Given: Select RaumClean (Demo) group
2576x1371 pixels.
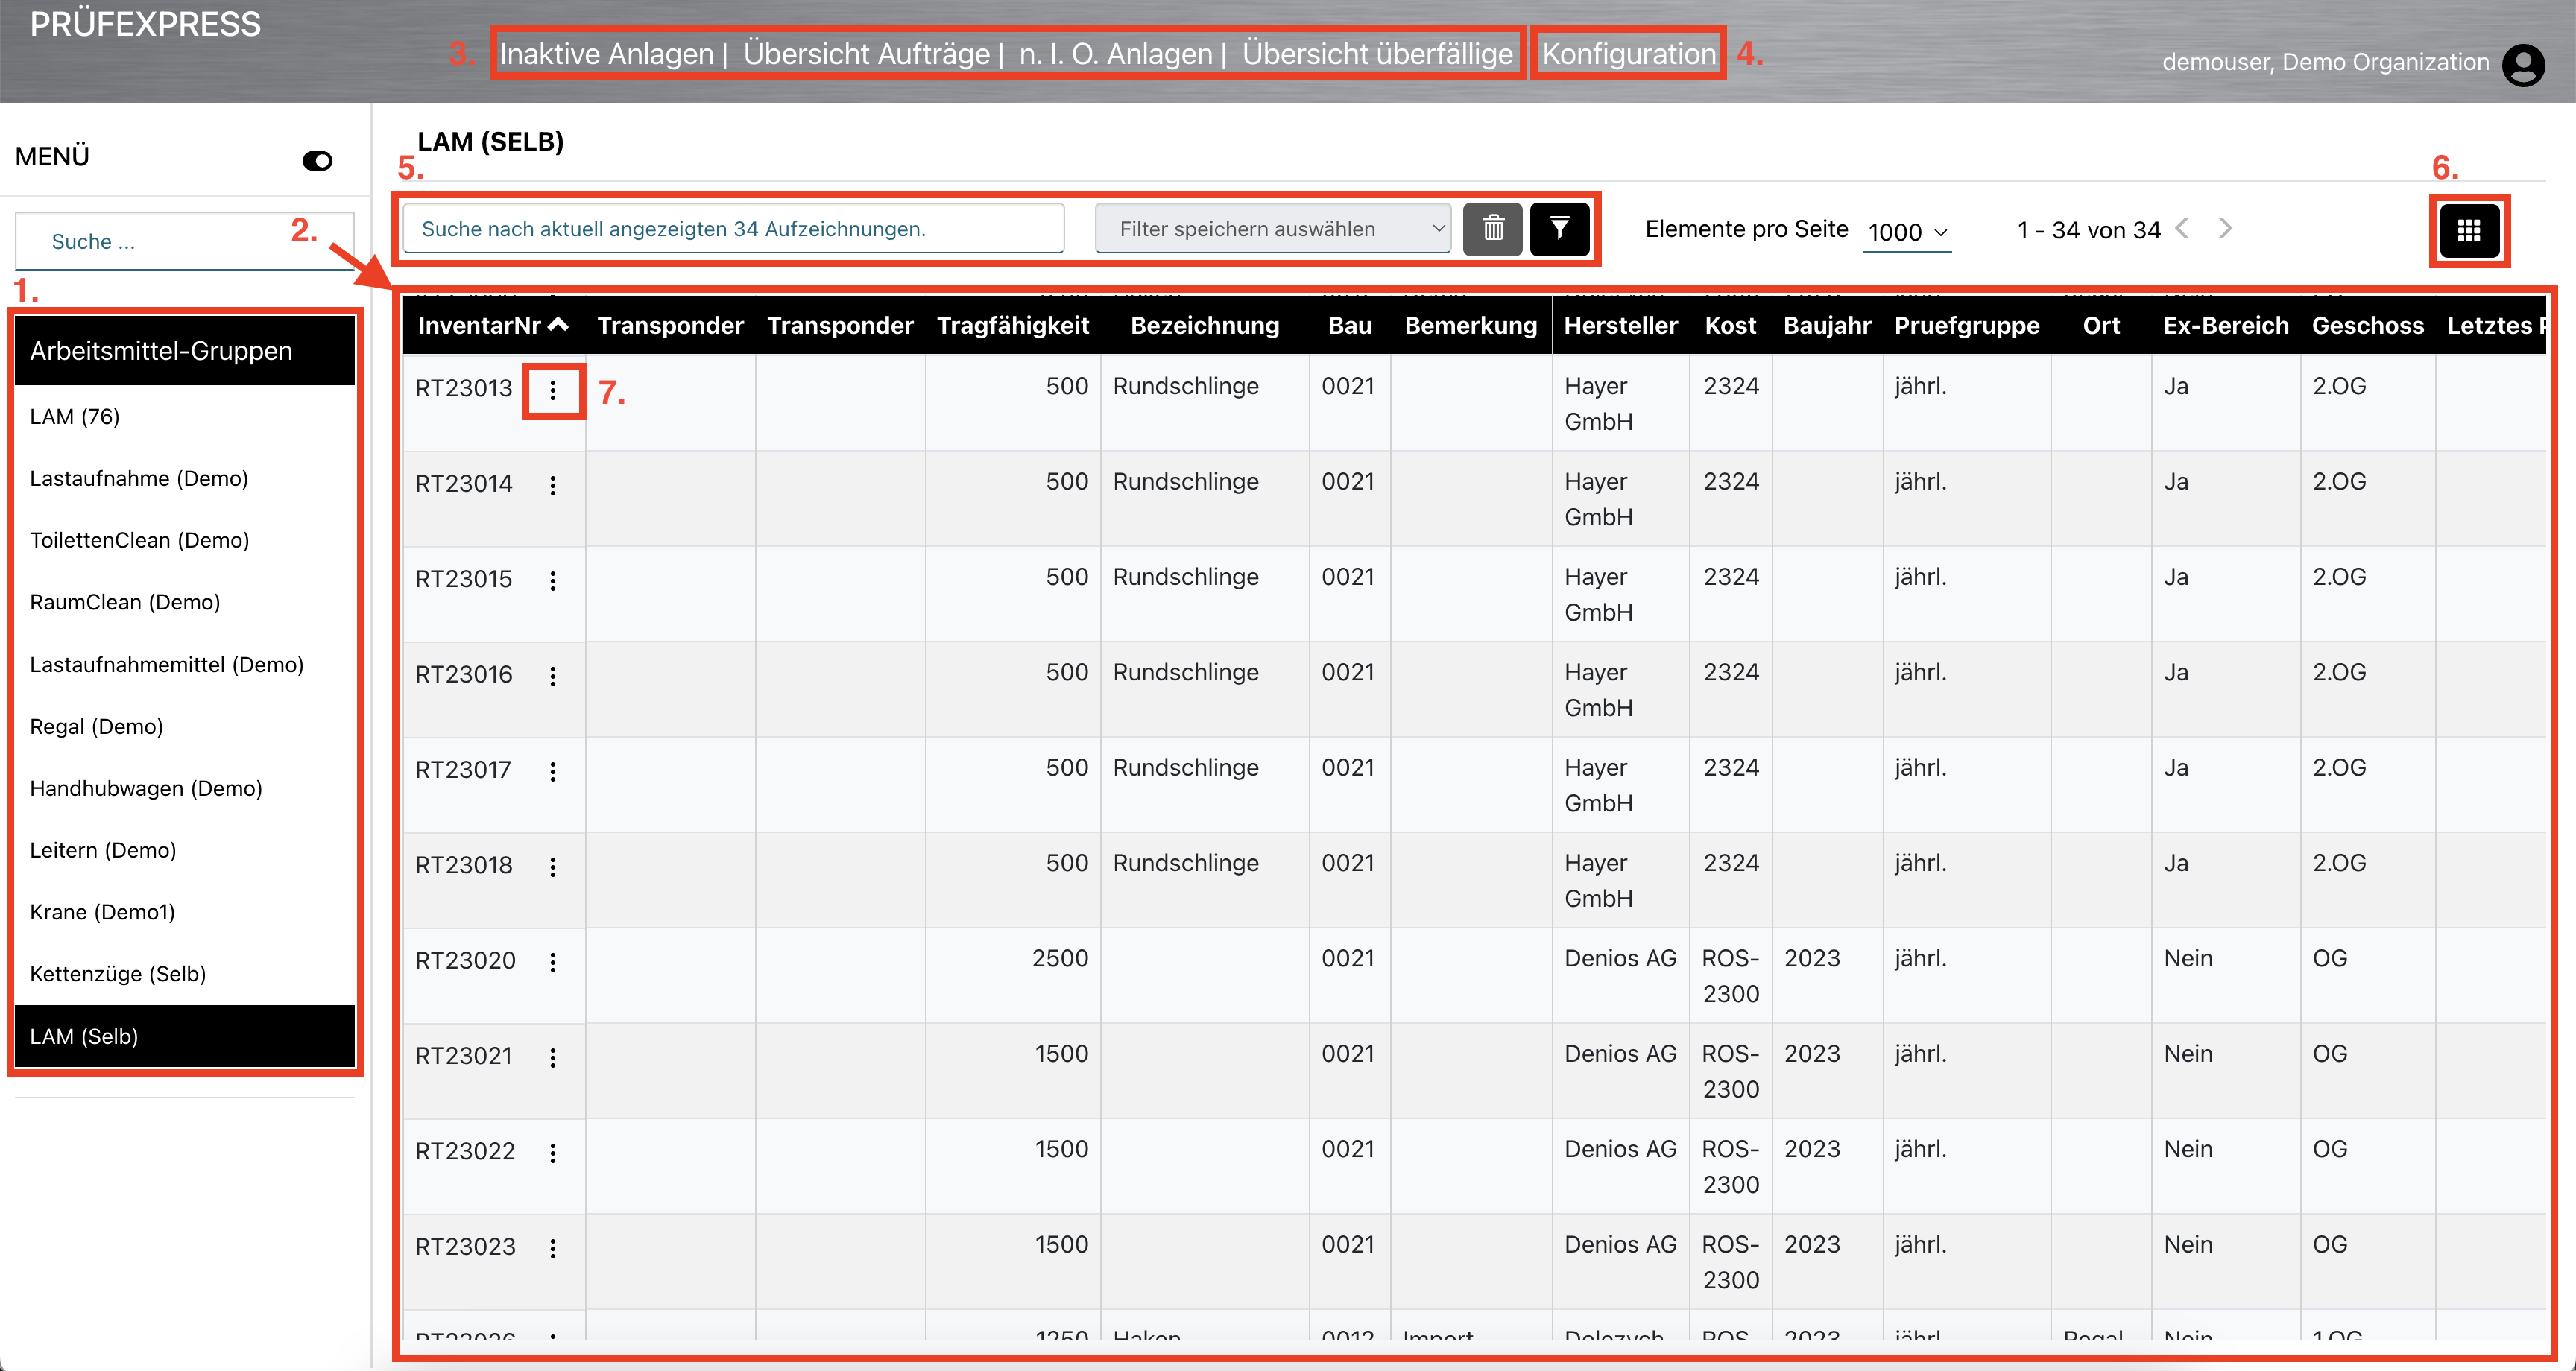Looking at the screenshot, I should click(185, 603).
